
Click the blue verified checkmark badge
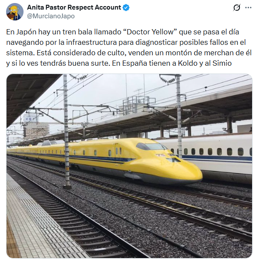click(126, 8)
